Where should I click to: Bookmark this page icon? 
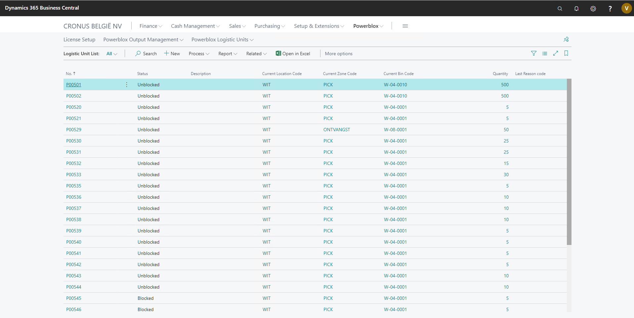566,53
